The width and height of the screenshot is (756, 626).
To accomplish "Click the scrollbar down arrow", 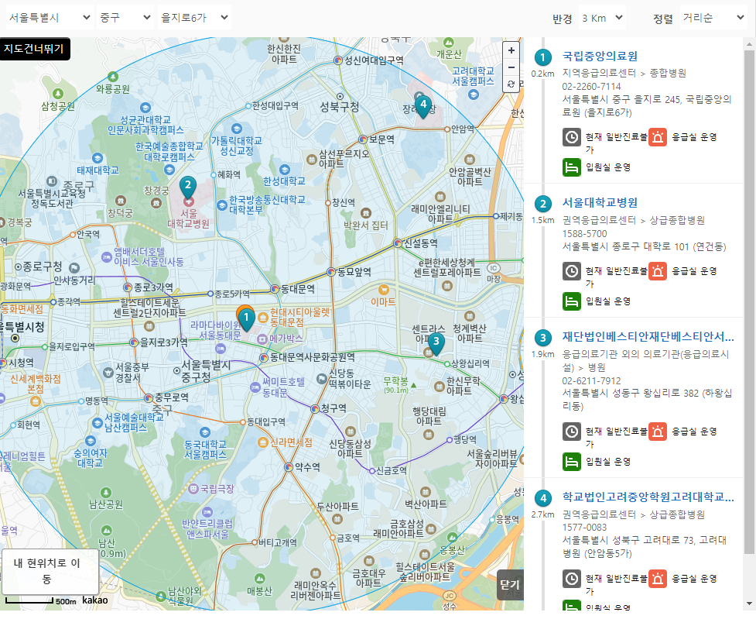I will click(749, 604).
